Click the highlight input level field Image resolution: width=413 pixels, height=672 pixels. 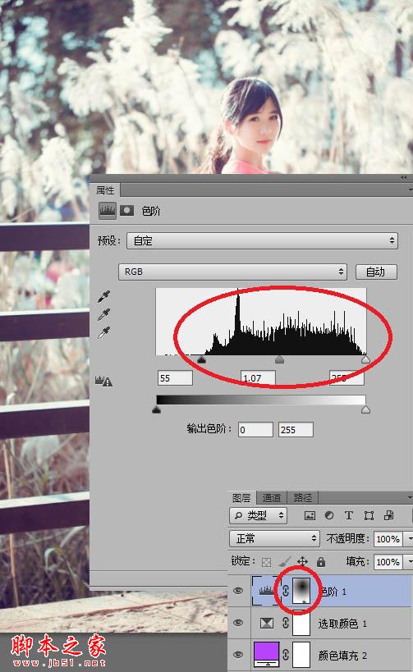(x=346, y=378)
